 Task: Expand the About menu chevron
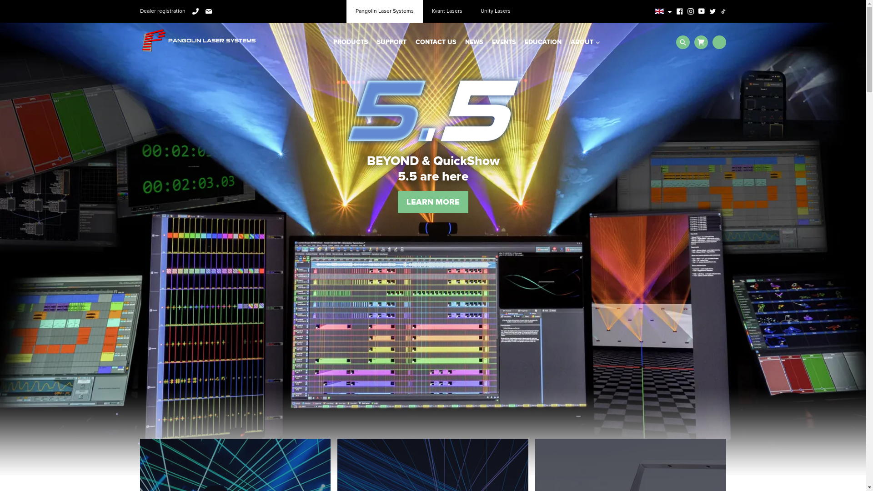(x=597, y=43)
